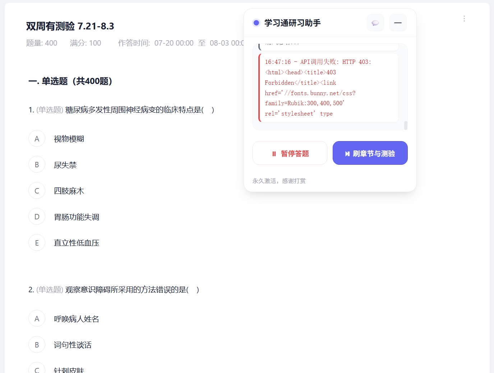Choose option B 词句性谈话 for question 2
This screenshot has width=494, height=373.
pos(37,345)
